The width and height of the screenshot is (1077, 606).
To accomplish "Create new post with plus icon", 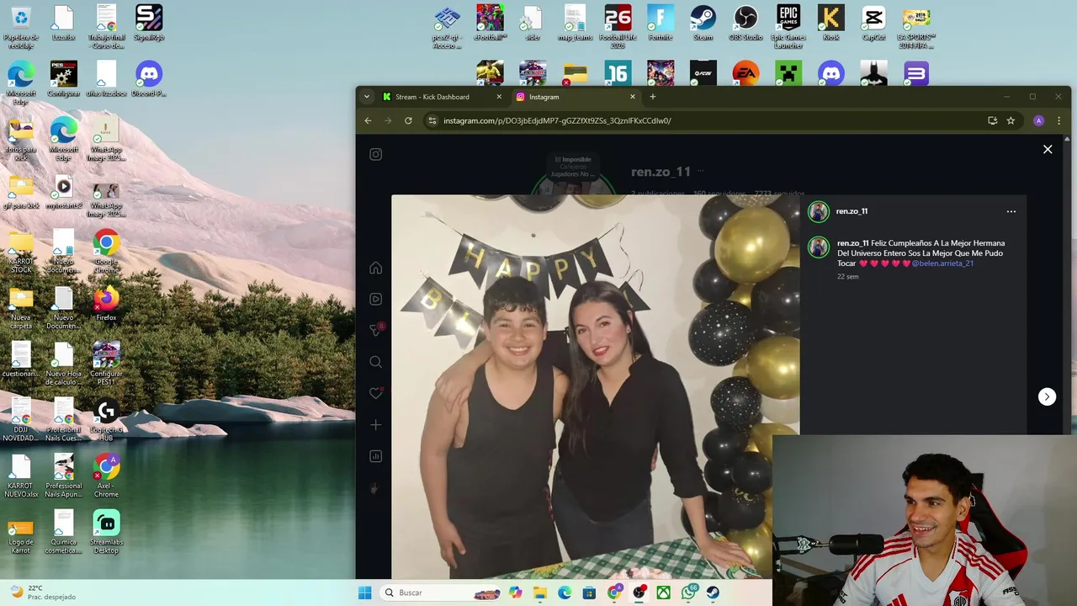I will 376,424.
